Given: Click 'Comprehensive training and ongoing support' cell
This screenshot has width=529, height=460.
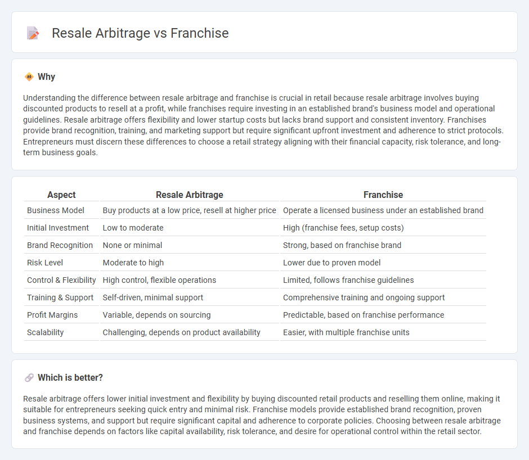Looking at the screenshot, I should (383, 297).
